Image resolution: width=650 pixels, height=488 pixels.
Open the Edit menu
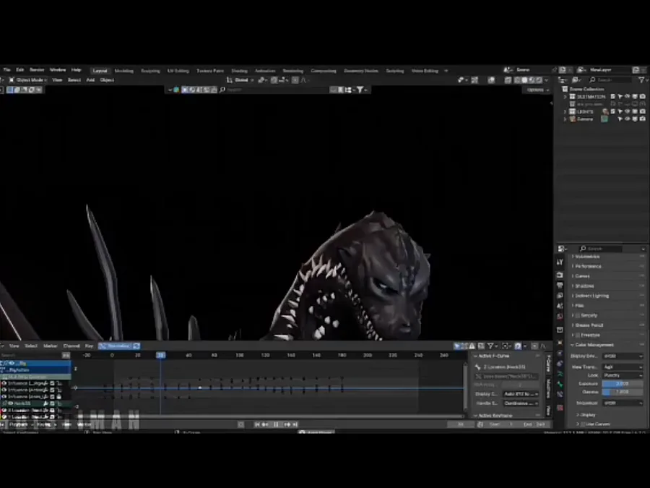click(x=20, y=69)
